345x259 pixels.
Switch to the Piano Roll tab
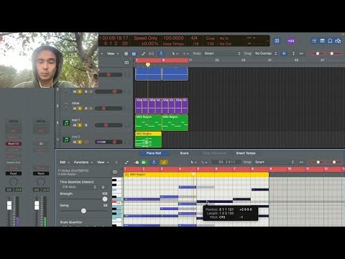pos(154,153)
